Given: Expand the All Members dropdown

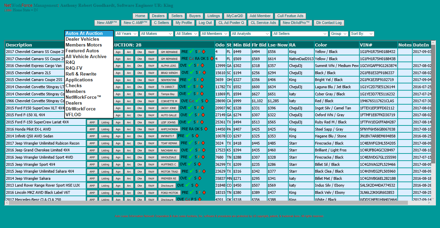Looking at the screenshot, I should click(x=215, y=34).
